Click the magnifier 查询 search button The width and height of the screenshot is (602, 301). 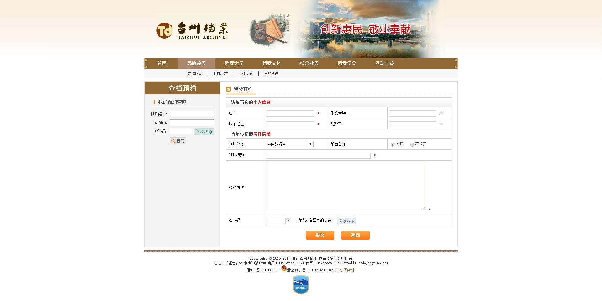coord(178,141)
